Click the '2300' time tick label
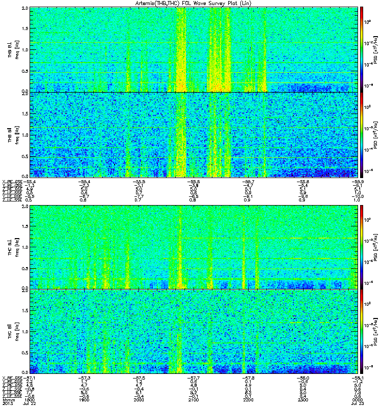The width and height of the screenshot is (382, 407). coord(303,400)
